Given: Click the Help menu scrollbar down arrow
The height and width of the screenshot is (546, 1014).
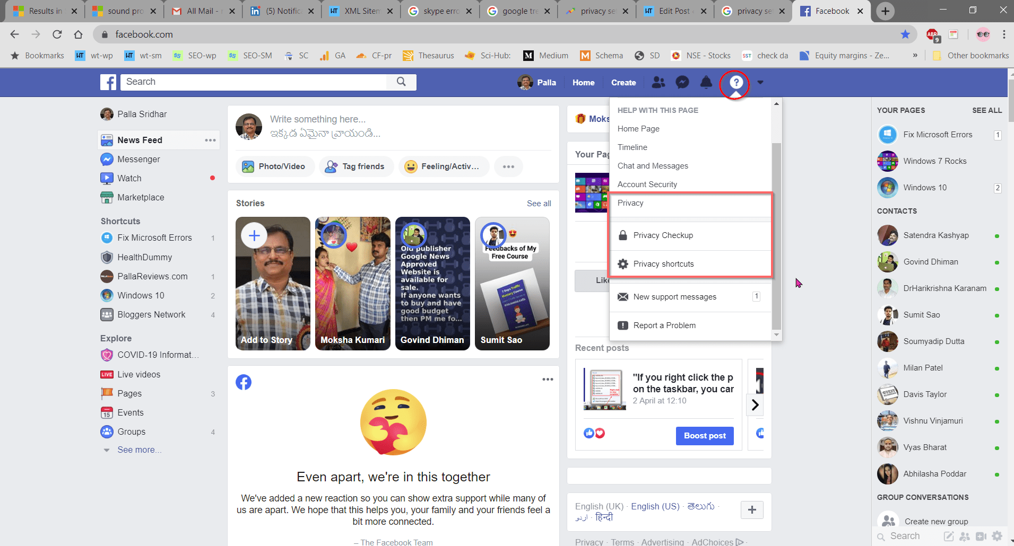Looking at the screenshot, I should point(776,335).
